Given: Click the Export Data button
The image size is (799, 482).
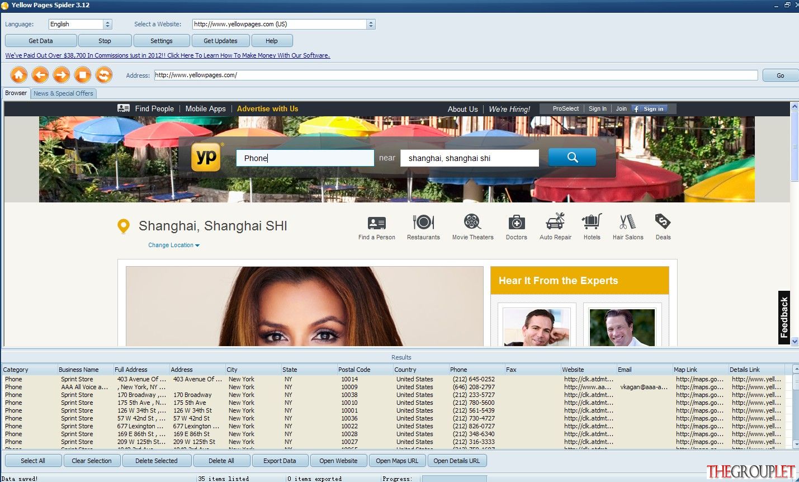Looking at the screenshot, I should (280, 461).
